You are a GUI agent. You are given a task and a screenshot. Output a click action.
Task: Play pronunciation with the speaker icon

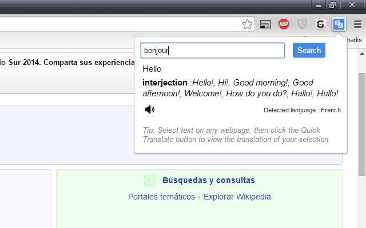[150, 109]
